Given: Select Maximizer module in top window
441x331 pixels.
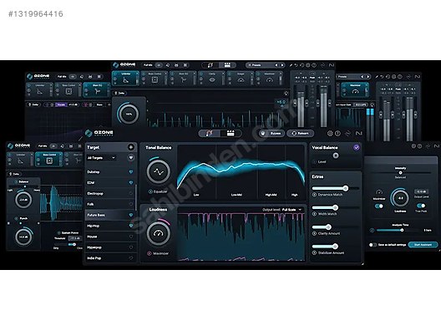Looking at the screenshot, I should click(x=269, y=78).
